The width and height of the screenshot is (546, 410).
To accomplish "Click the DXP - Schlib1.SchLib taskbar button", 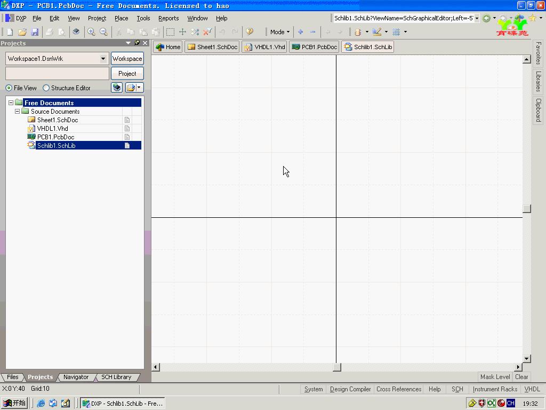I will [123, 404].
